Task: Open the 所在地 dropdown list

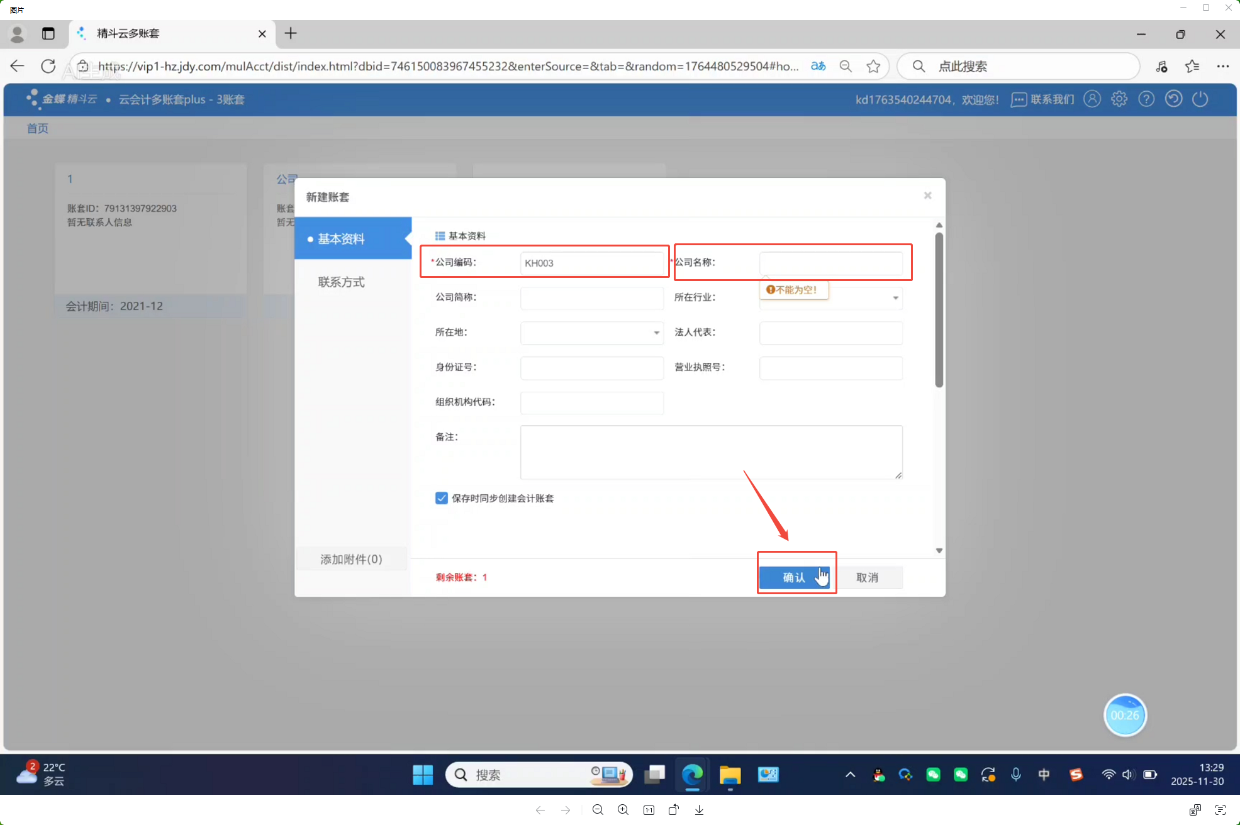Action: (656, 333)
